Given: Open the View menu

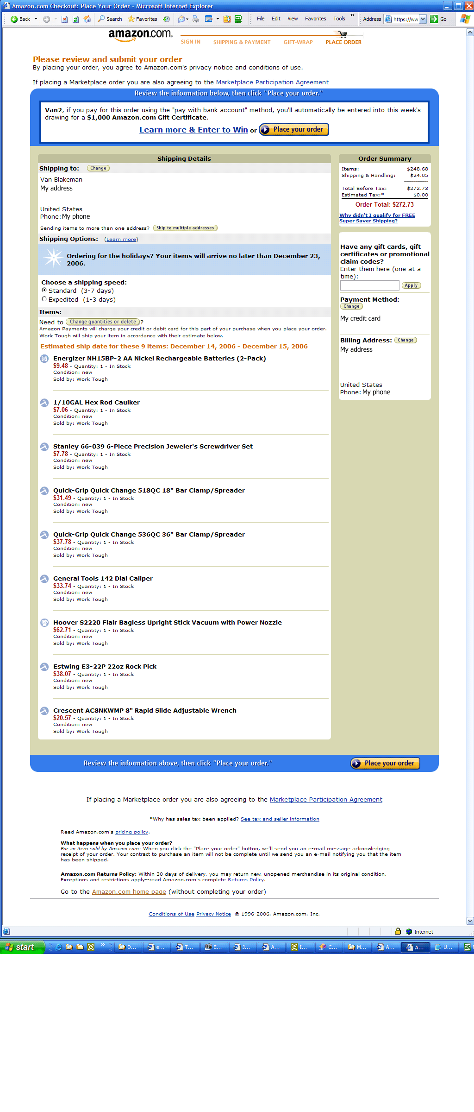Looking at the screenshot, I should tap(293, 19).
